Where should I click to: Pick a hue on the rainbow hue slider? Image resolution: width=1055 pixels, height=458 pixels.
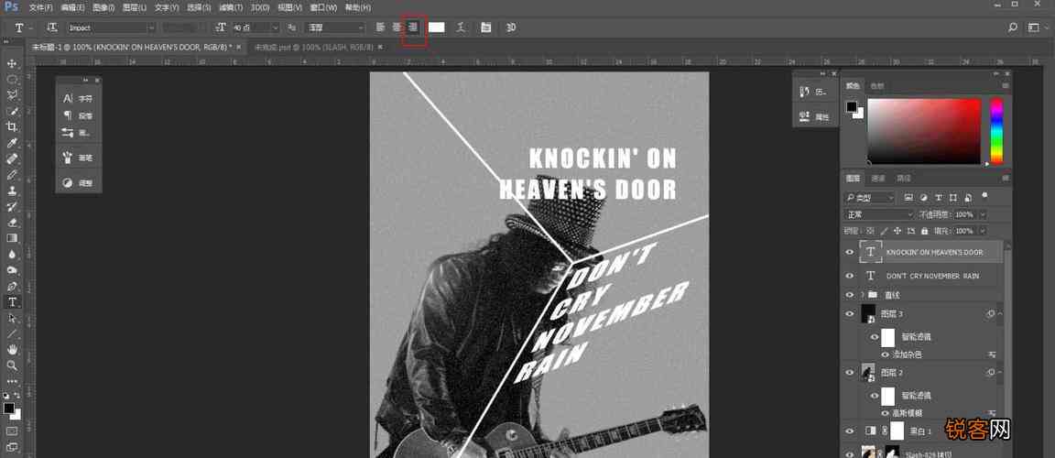[x=996, y=131]
